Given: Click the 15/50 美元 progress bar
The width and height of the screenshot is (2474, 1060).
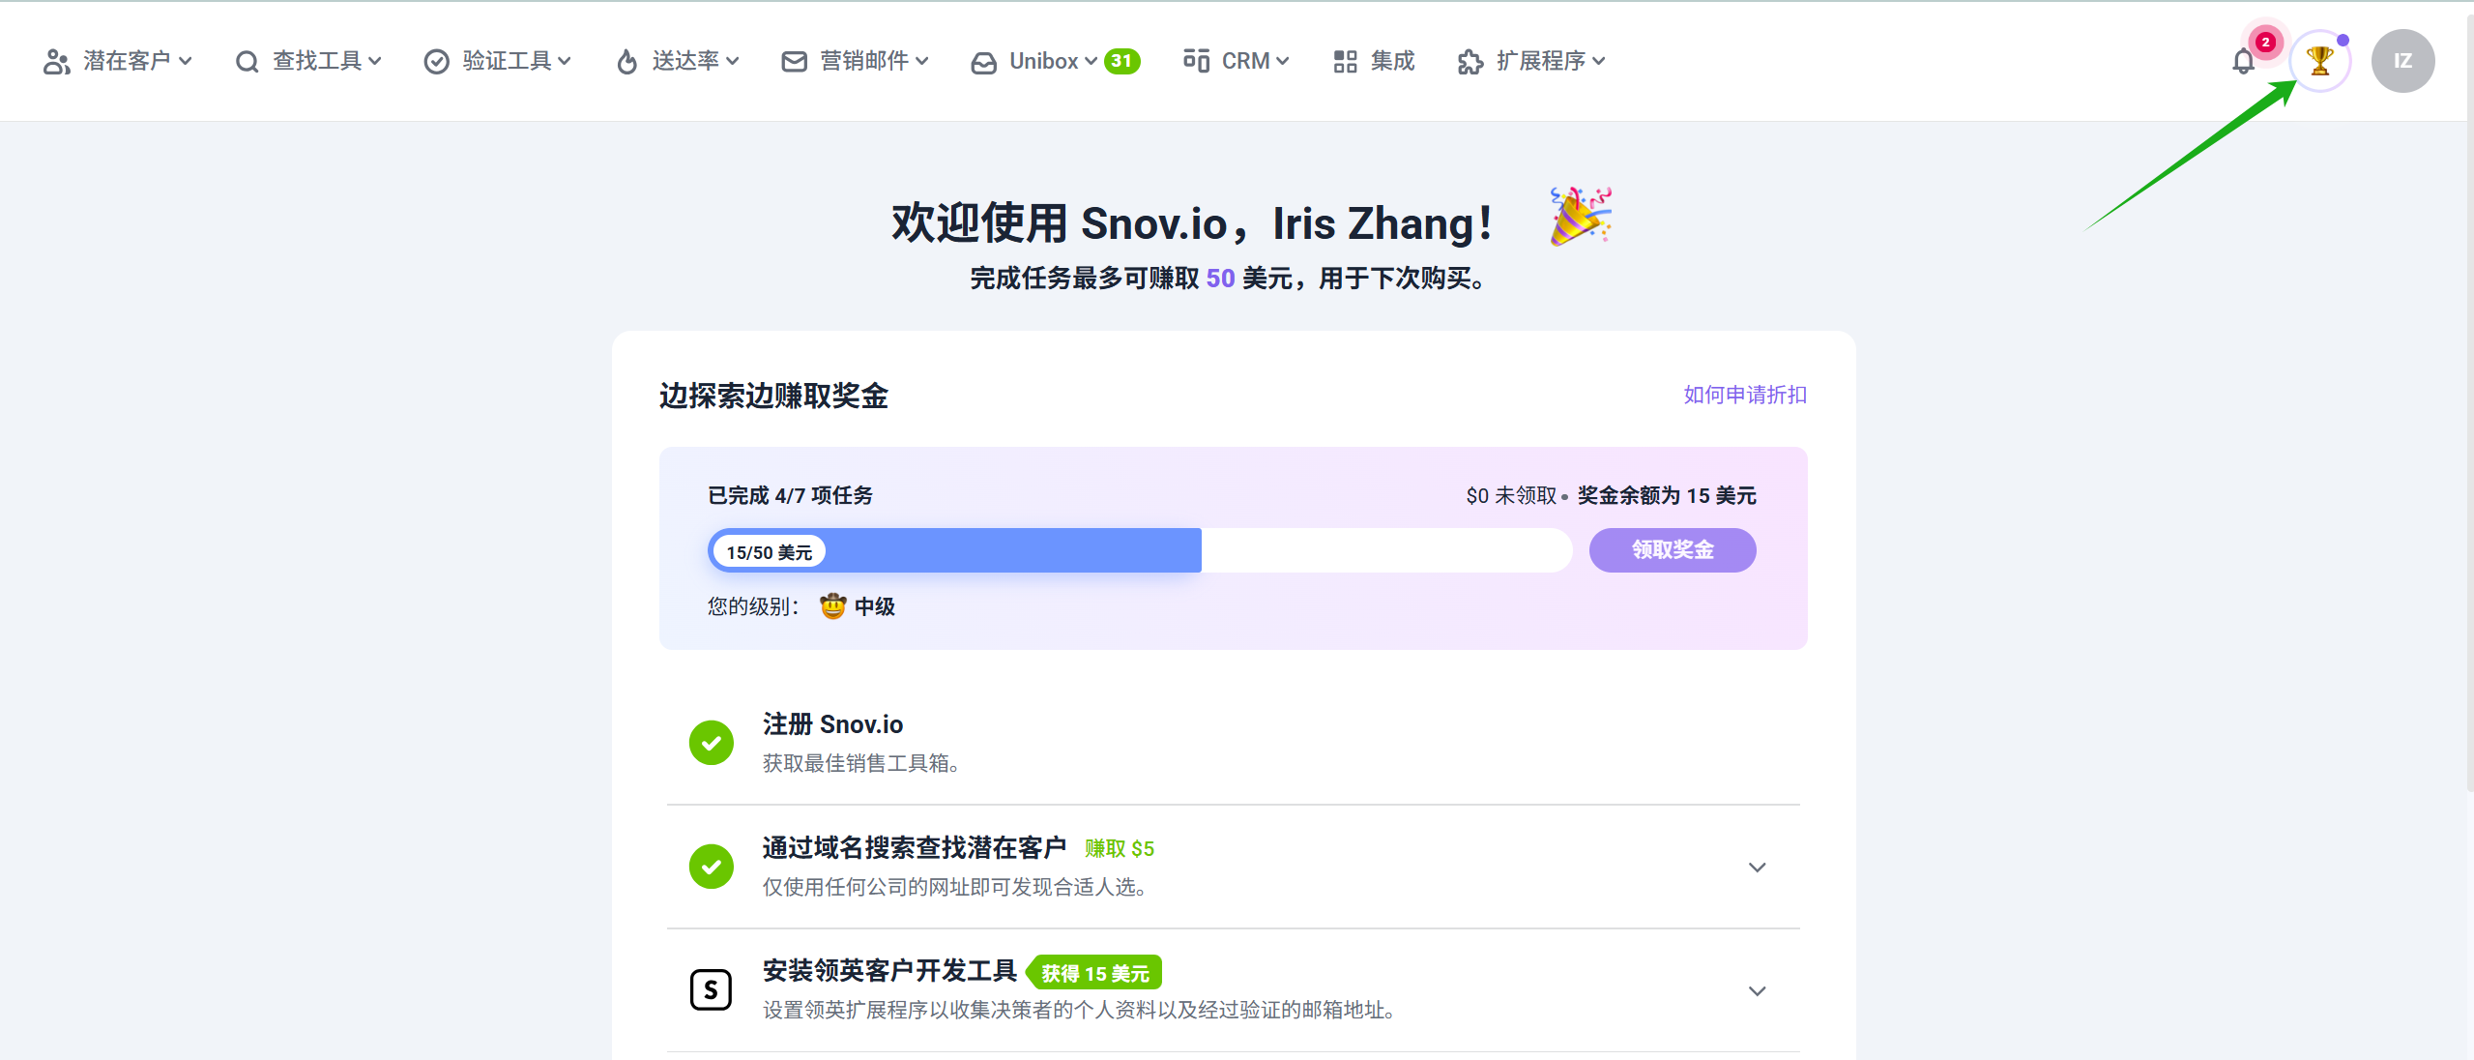Looking at the screenshot, I should 1140,550.
